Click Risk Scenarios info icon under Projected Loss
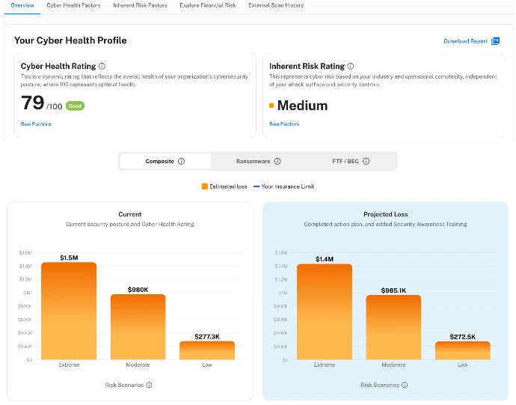 405,385
